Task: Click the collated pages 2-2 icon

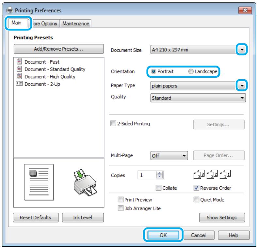Action: (x=212, y=174)
